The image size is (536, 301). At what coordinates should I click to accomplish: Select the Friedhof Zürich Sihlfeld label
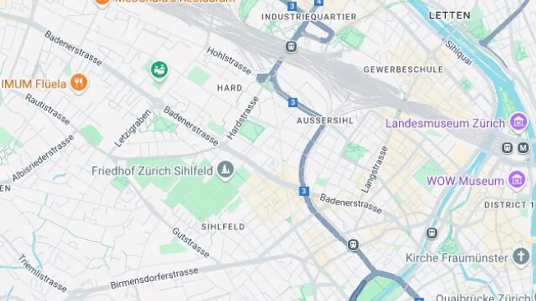coord(152,171)
